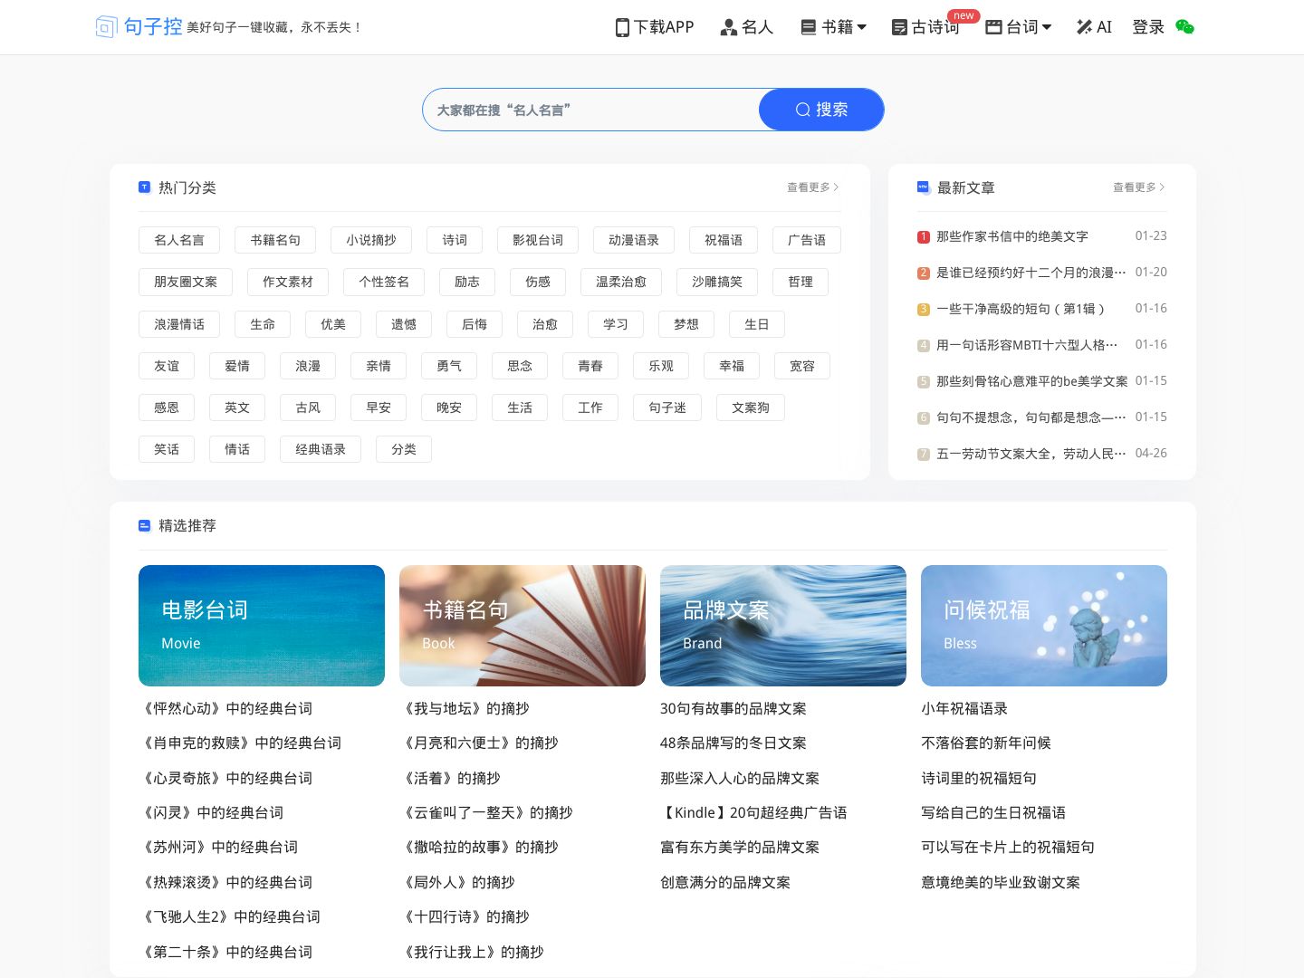Focus the search input field
Image resolution: width=1304 pixels, height=978 pixels.
[x=591, y=110]
